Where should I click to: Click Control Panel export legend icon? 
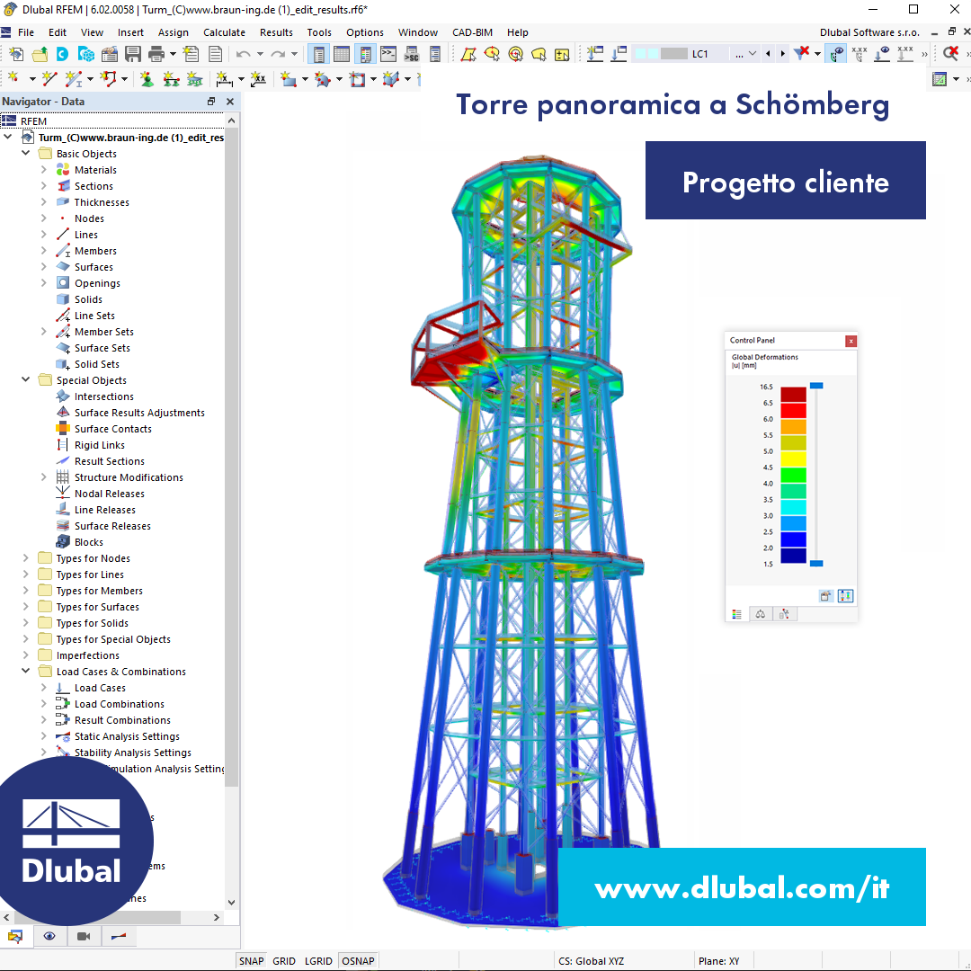pyautogui.click(x=824, y=596)
